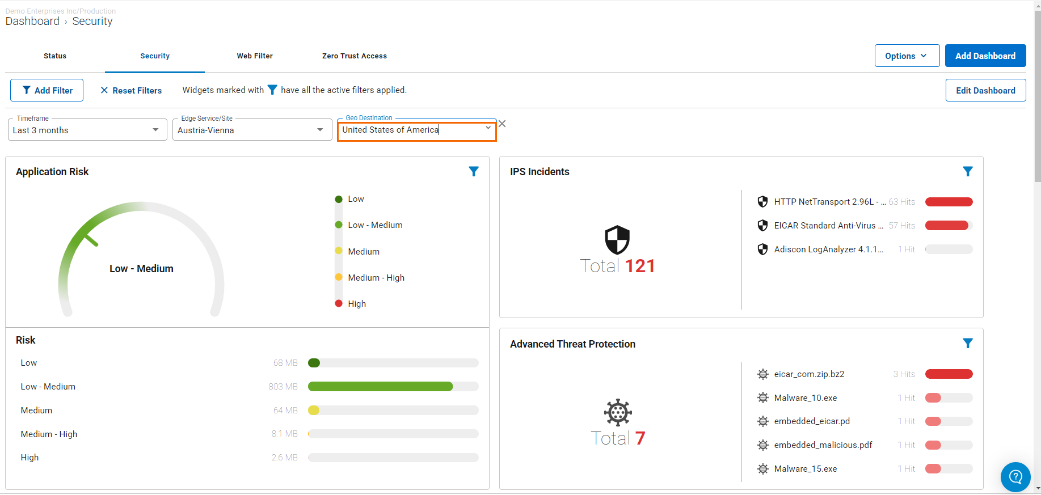1041x495 pixels.
Task: Click the 2.6 MB value in High row
Action: click(x=284, y=457)
